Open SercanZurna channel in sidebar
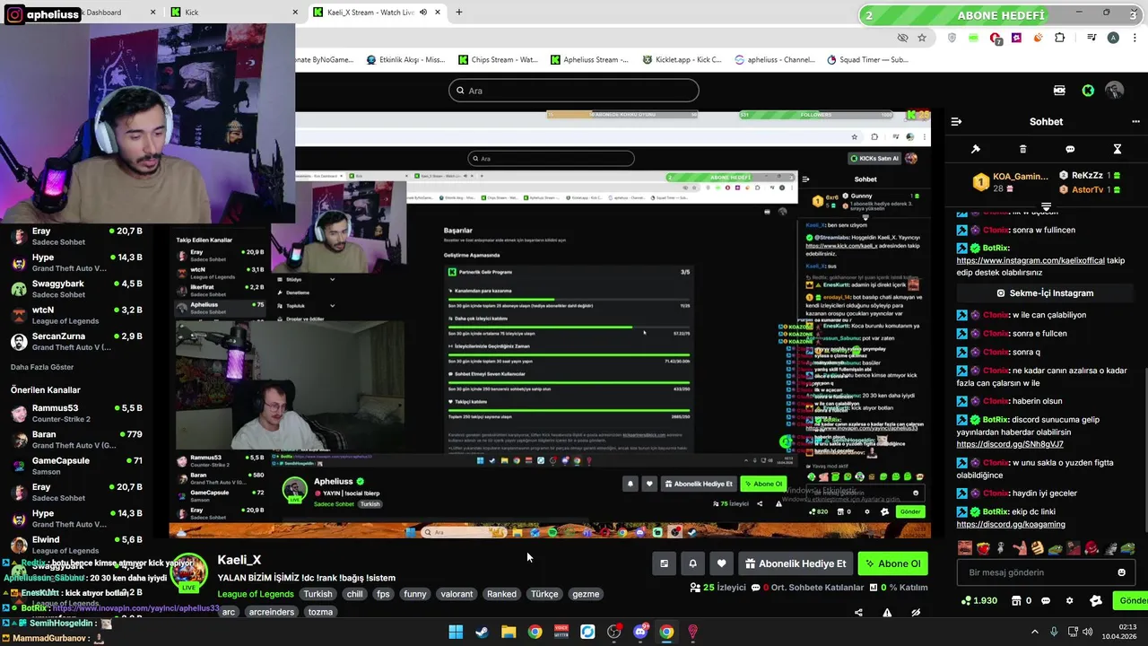The height and width of the screenshot is (646, 1148). tap(77, 341)
